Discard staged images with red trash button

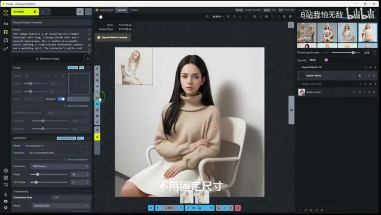[238, 208]
